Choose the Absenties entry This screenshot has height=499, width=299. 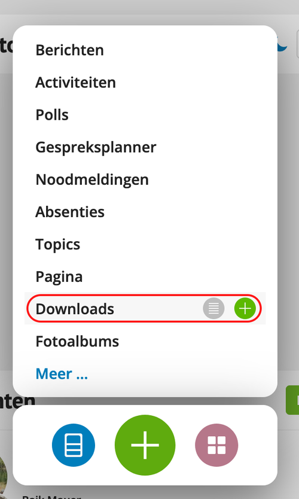point(70,212)
